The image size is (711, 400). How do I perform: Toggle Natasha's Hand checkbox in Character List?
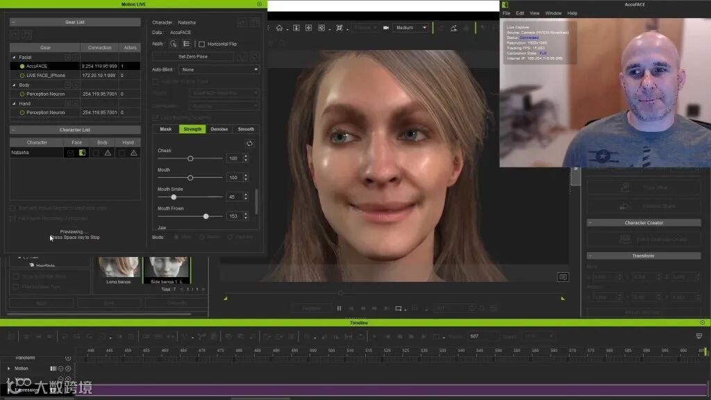click(x=122, y=152)
